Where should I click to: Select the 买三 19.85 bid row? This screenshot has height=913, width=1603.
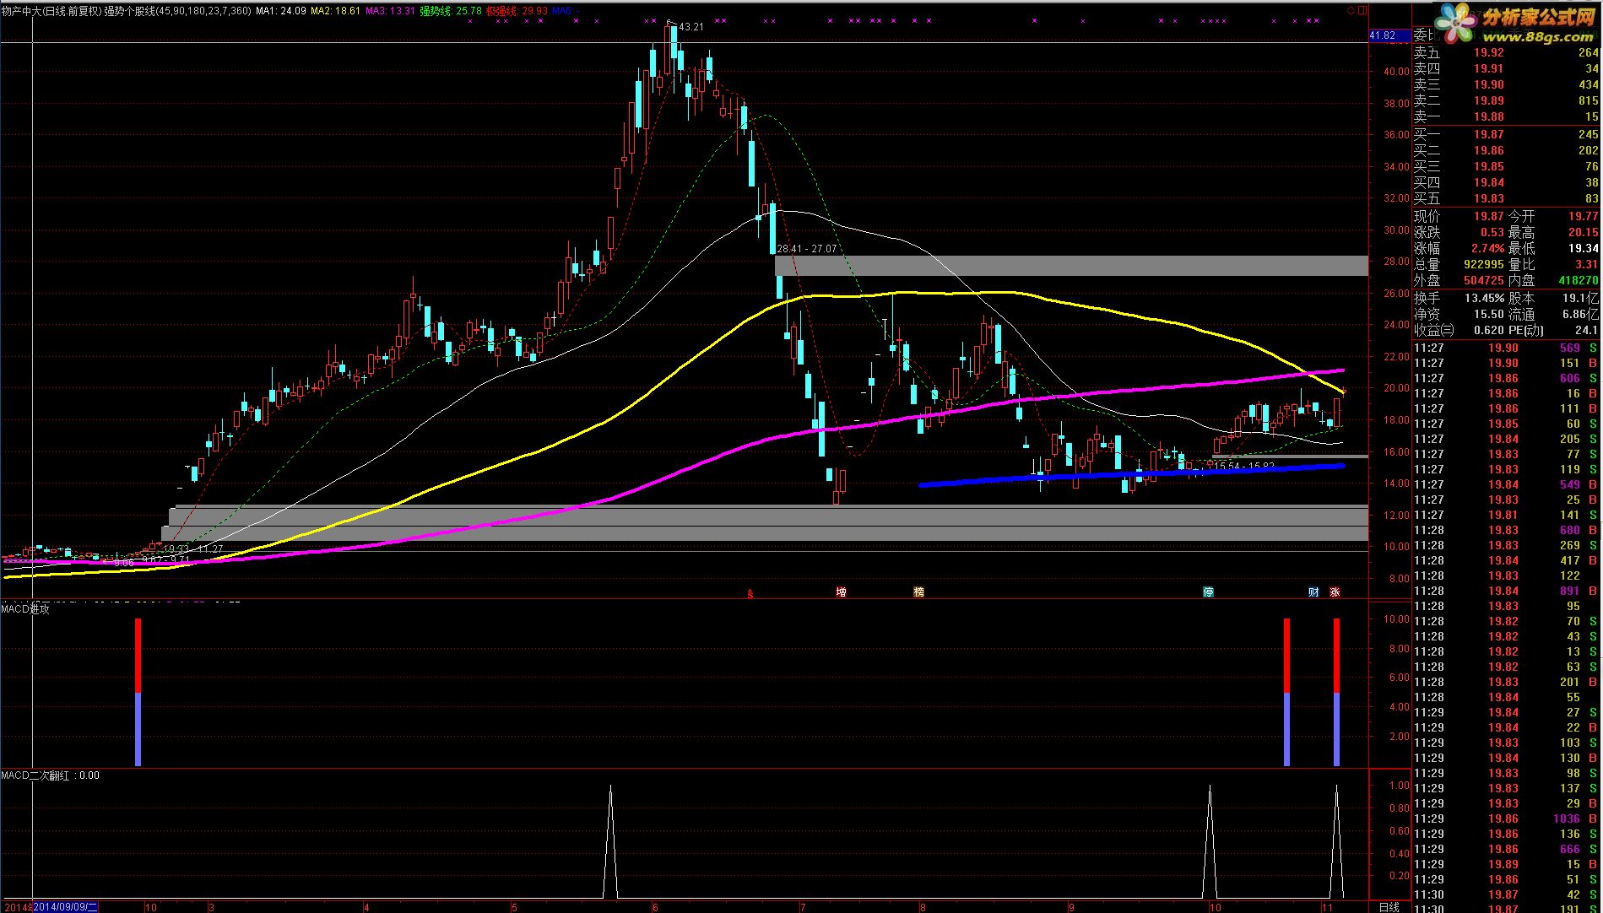click(1507, 166)
